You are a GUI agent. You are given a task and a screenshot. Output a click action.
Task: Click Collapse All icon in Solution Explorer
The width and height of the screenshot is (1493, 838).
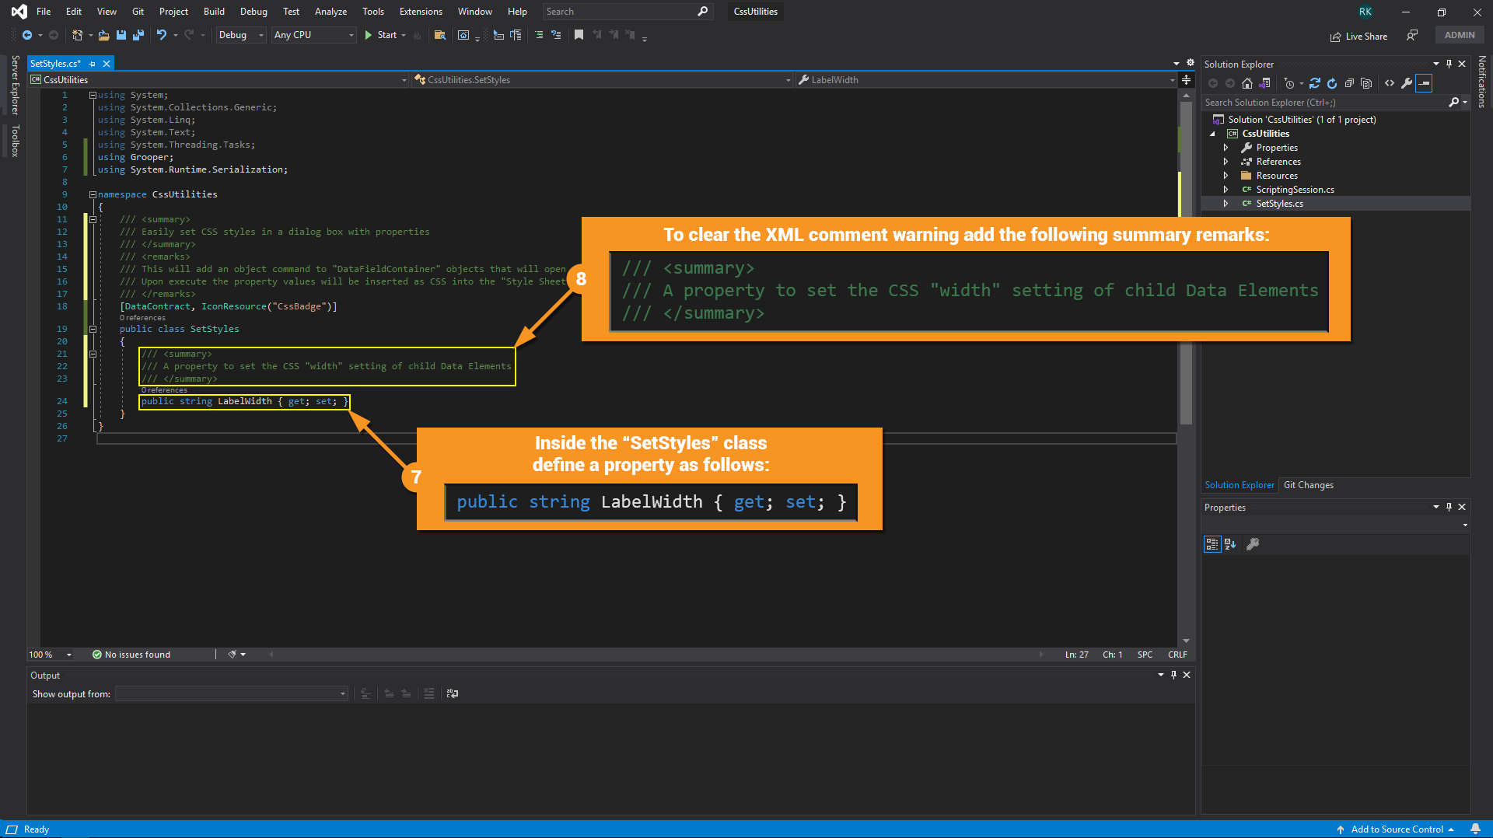tap(1349, 83)
